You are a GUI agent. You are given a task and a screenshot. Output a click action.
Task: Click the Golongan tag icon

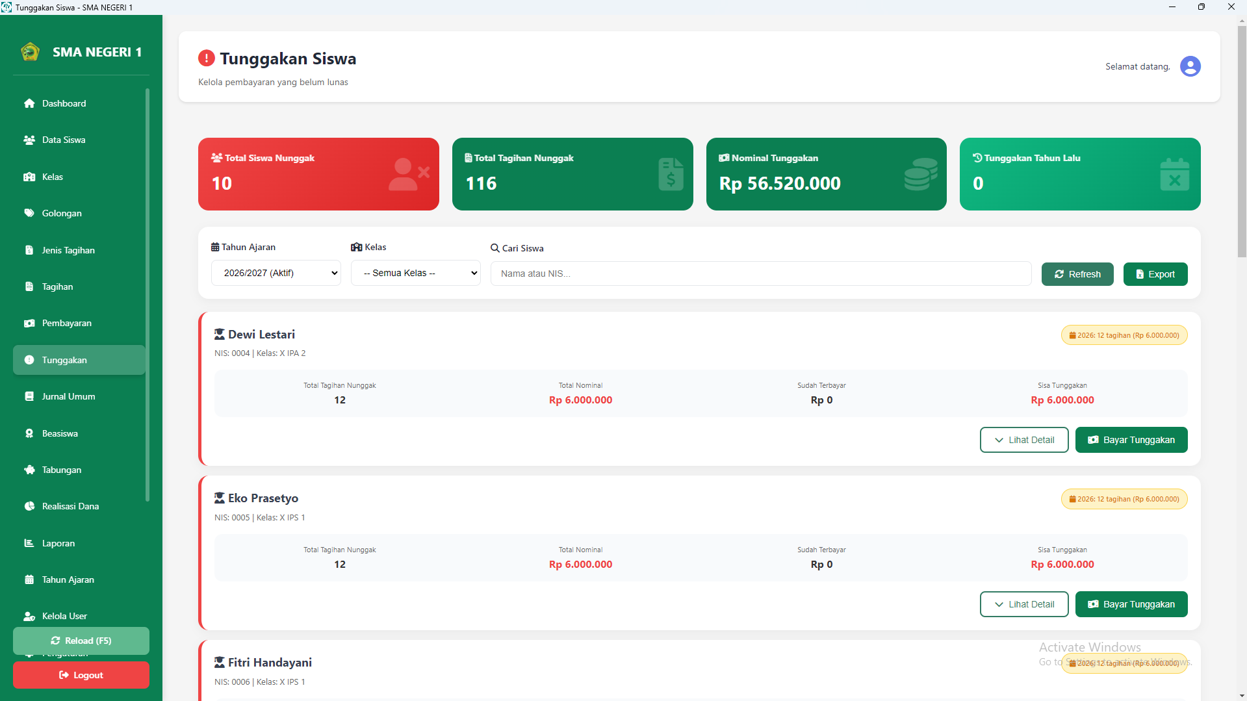pyautogui.click(x=29, y=213)
